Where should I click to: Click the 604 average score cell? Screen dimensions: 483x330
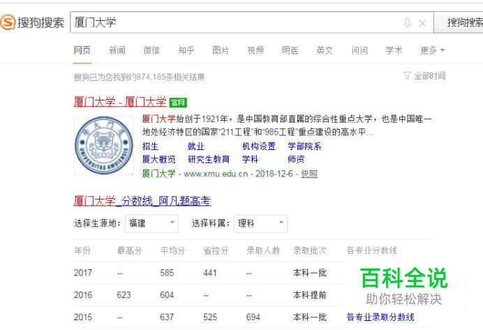point(167,295)
